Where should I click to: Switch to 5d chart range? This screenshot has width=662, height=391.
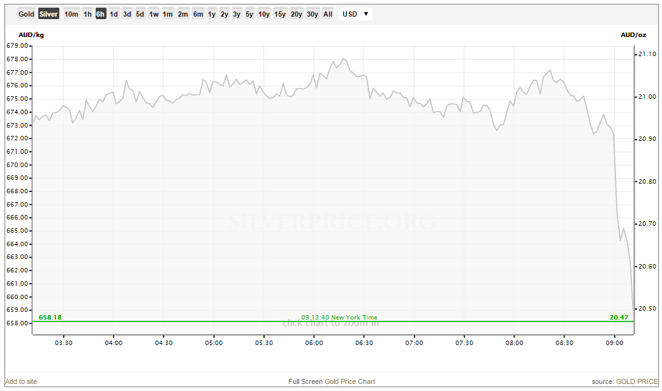tap(140, 14)
